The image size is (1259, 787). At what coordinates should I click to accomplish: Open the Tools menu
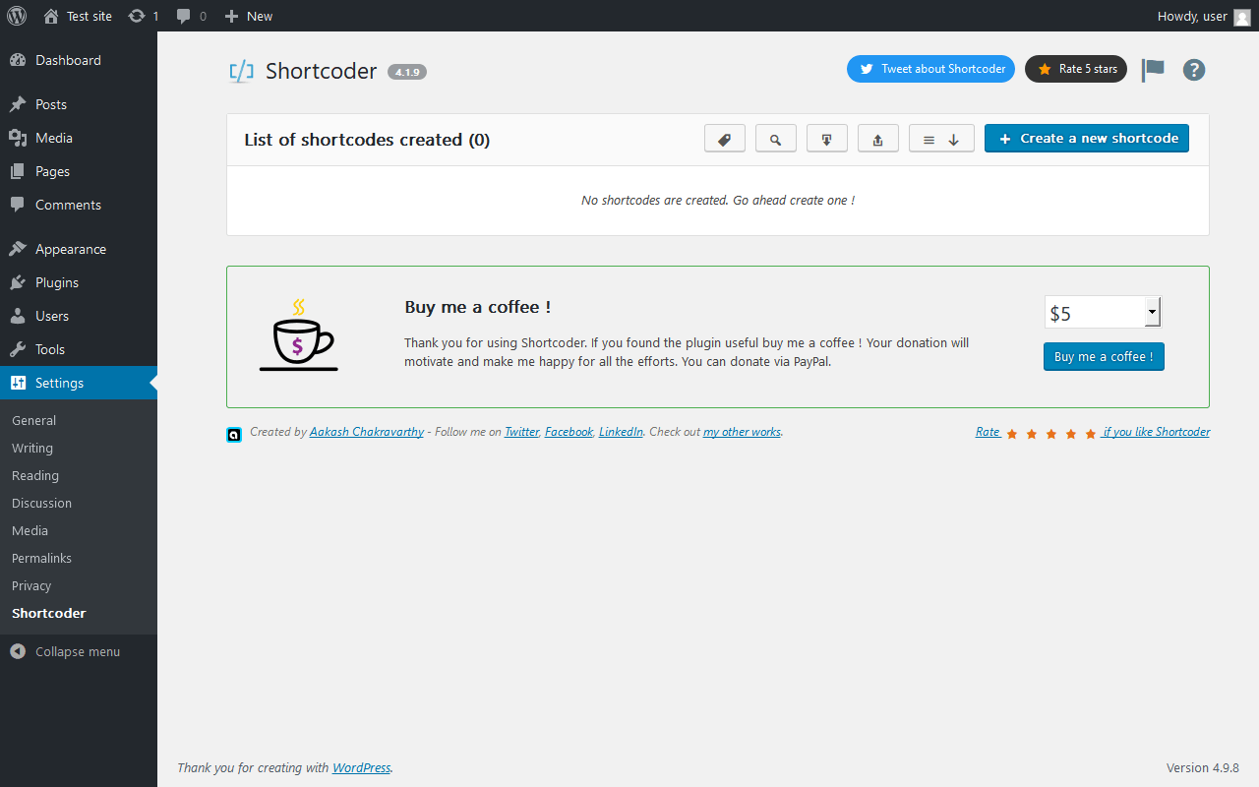79,349
